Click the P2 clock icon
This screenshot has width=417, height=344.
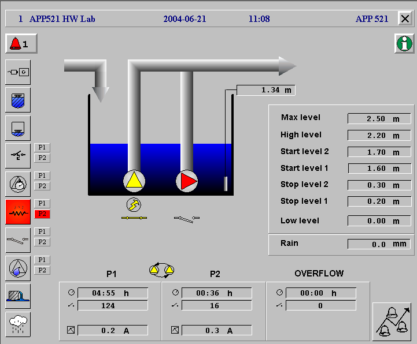pos(175,292)
